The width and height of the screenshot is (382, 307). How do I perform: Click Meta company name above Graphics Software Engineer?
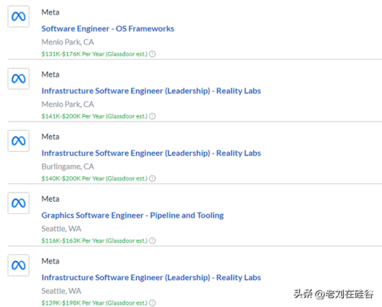pos(50,199)
